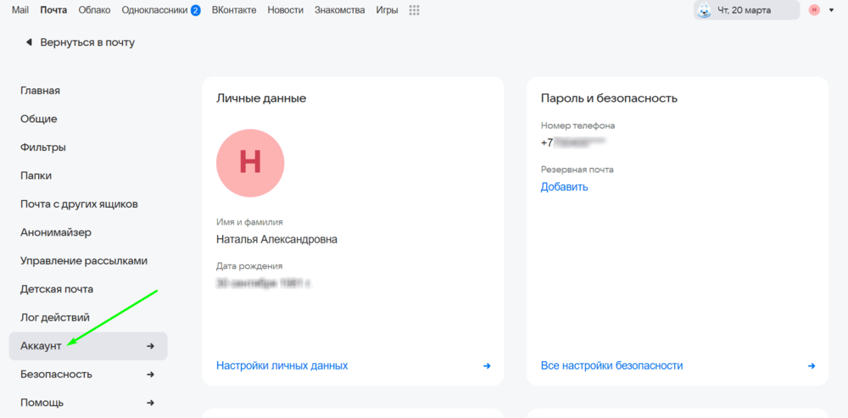Click Вернуться в почту link

pyautogui.click(x=87, y=42)
